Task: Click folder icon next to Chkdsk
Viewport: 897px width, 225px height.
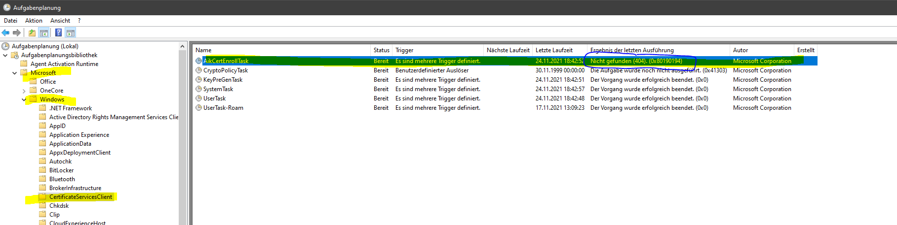Action: pos(42,206)
